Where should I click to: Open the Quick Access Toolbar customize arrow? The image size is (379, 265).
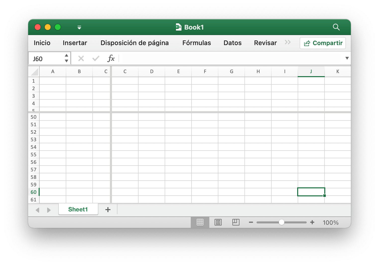79,28
